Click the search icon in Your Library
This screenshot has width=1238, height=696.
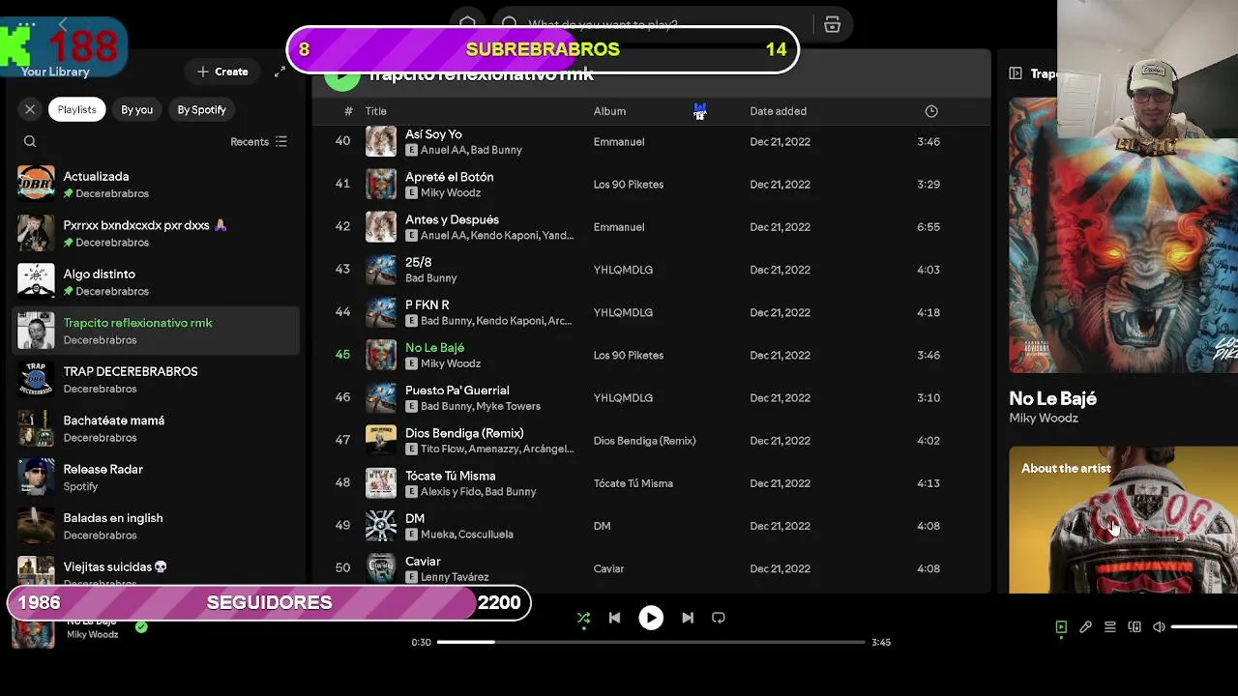coord(30,141)
